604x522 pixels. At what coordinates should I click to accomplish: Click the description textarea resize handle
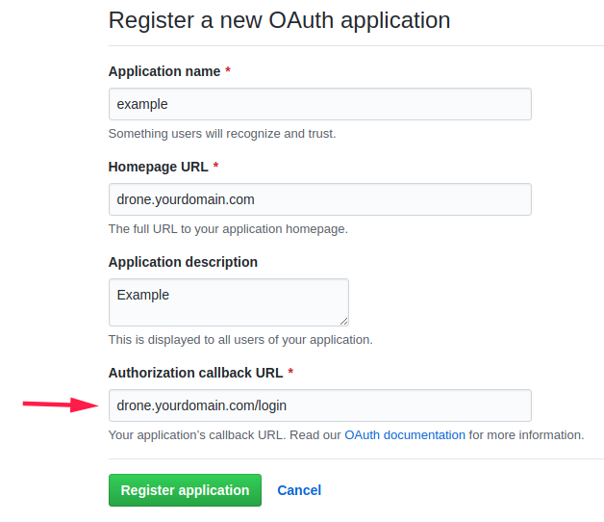(x=343, y=321)
